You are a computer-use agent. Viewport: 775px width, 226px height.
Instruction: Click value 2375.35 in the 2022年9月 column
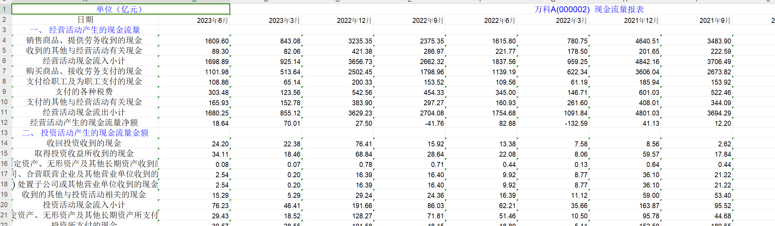pos(432,41)
